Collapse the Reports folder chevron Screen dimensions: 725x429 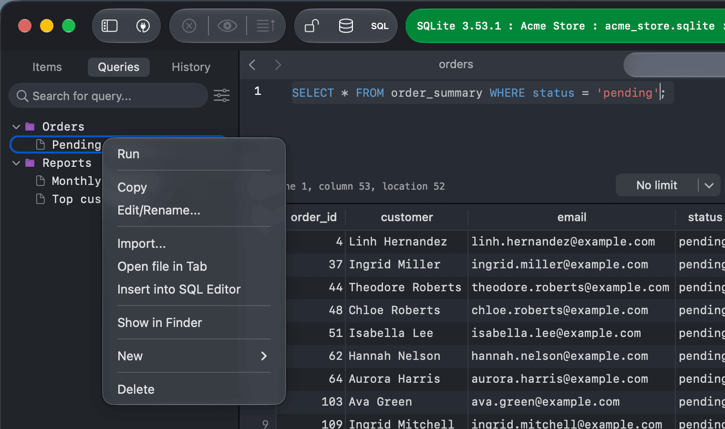(16, 163)
